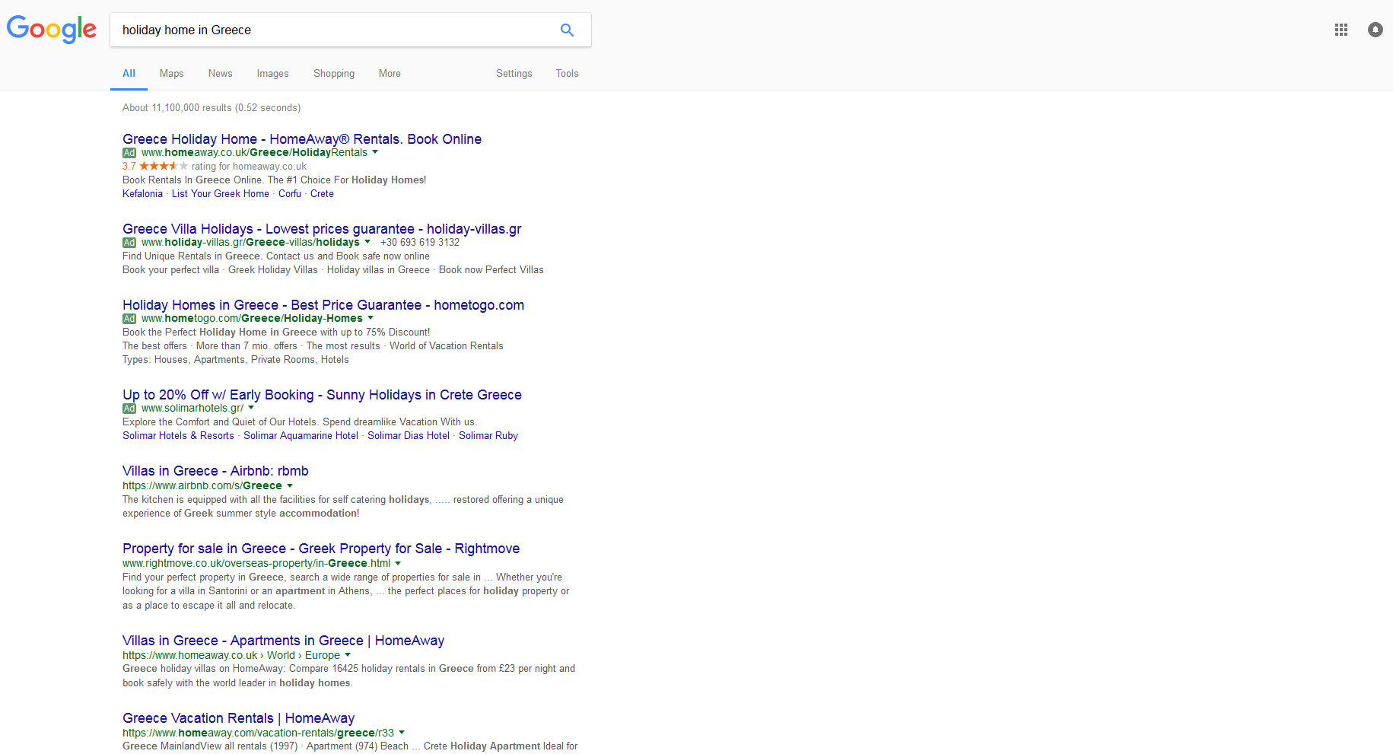Open the More search menu

pyautogui.click(x=390, y=74)
